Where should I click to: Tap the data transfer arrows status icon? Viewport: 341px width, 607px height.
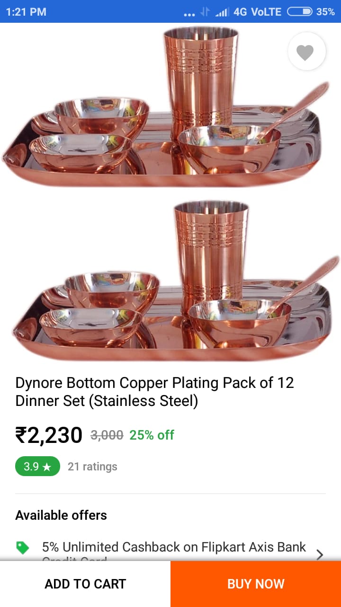205,12
